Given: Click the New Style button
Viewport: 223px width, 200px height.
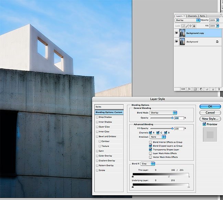Looking at the screenshot, I should [x=210, y=119].
